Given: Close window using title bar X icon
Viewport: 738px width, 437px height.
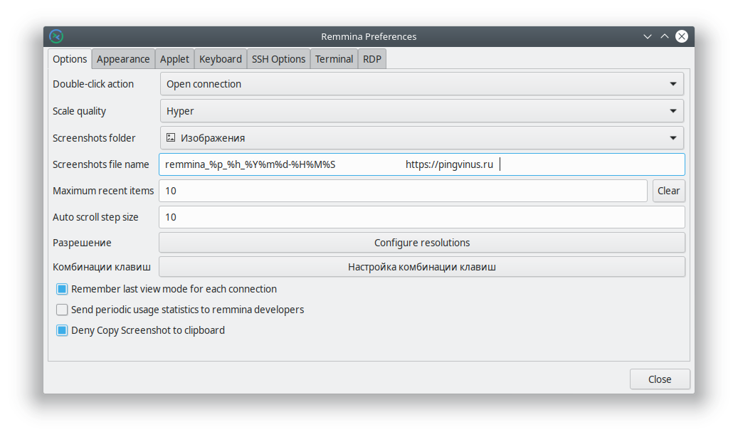Looking at the screenshot, I should pyautogui.click(x=682, y=36).
